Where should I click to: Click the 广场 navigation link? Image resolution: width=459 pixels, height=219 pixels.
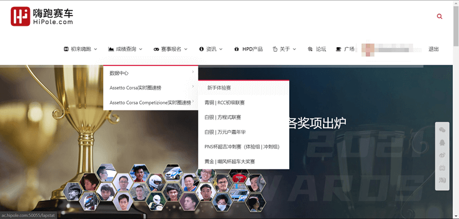(345, 49)
